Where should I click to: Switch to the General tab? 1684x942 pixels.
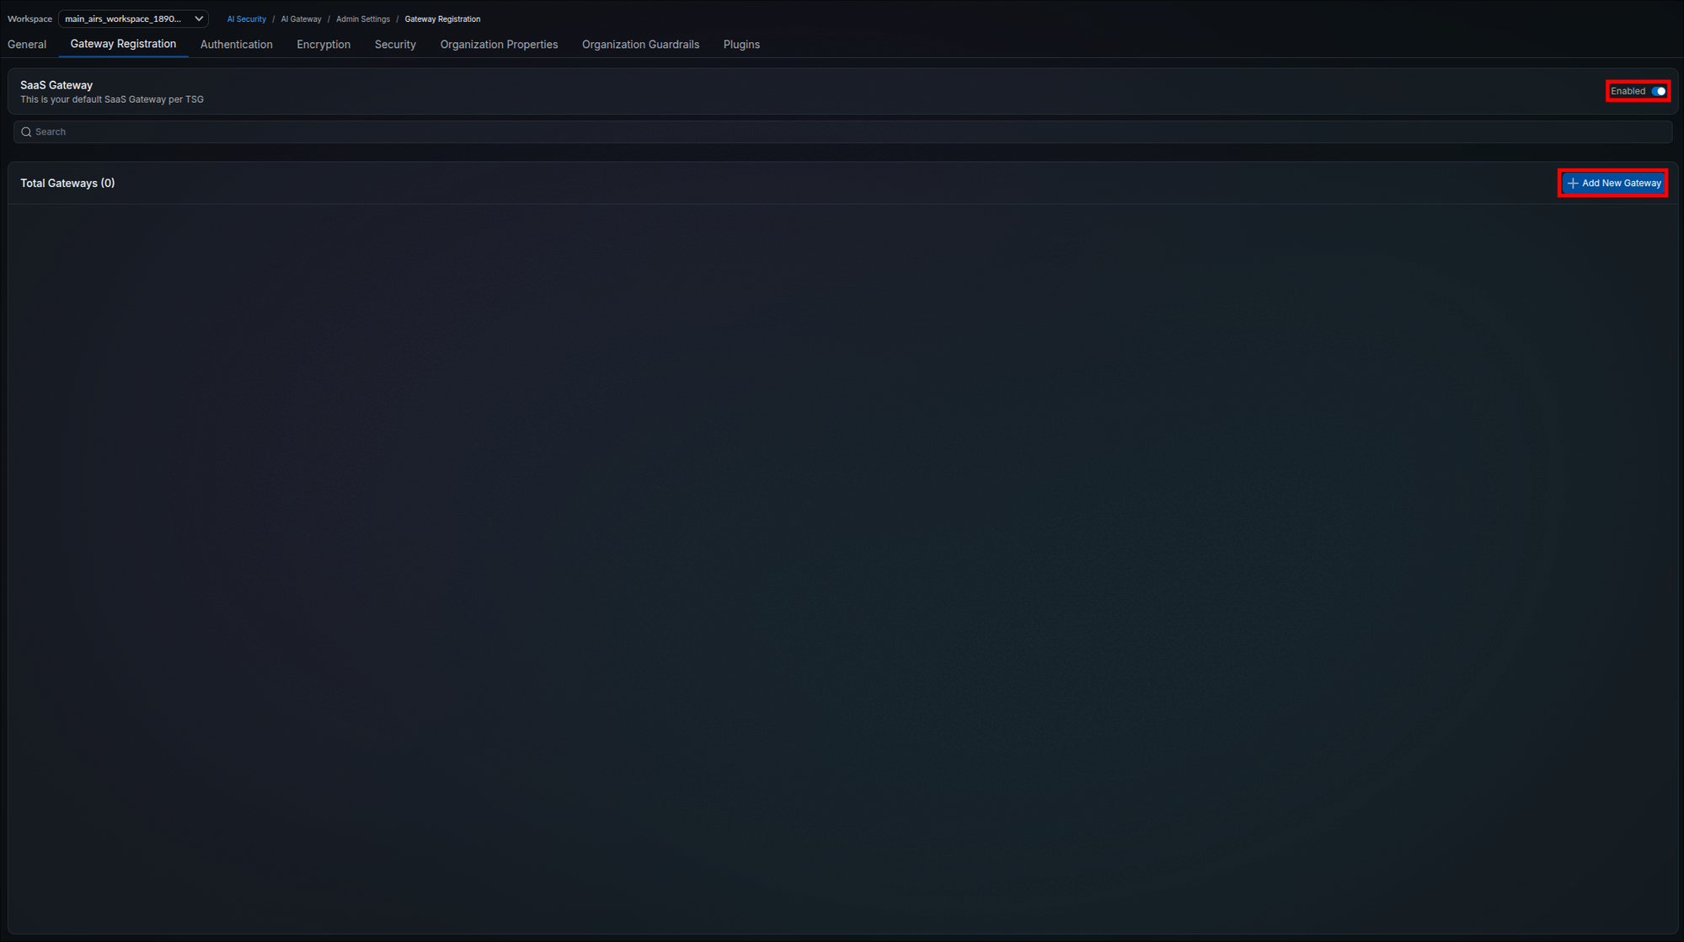click(x=27, y=45)
